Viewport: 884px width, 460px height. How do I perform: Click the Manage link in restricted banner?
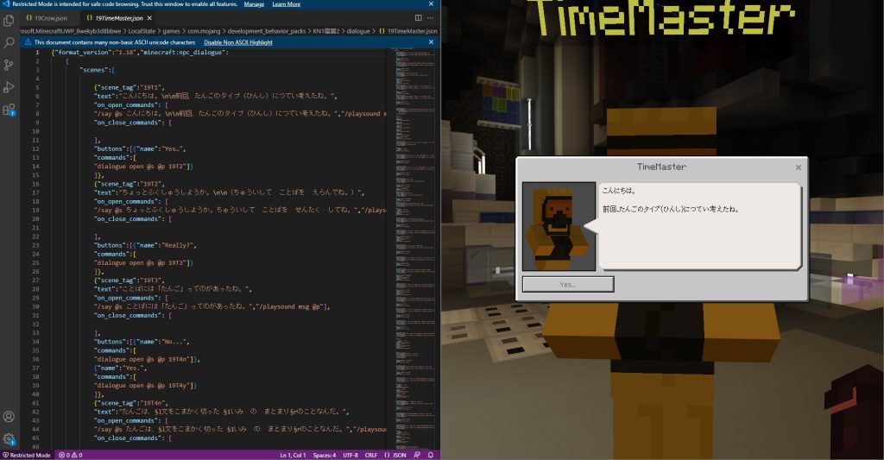pyautogui.click(x=254, y=4)
